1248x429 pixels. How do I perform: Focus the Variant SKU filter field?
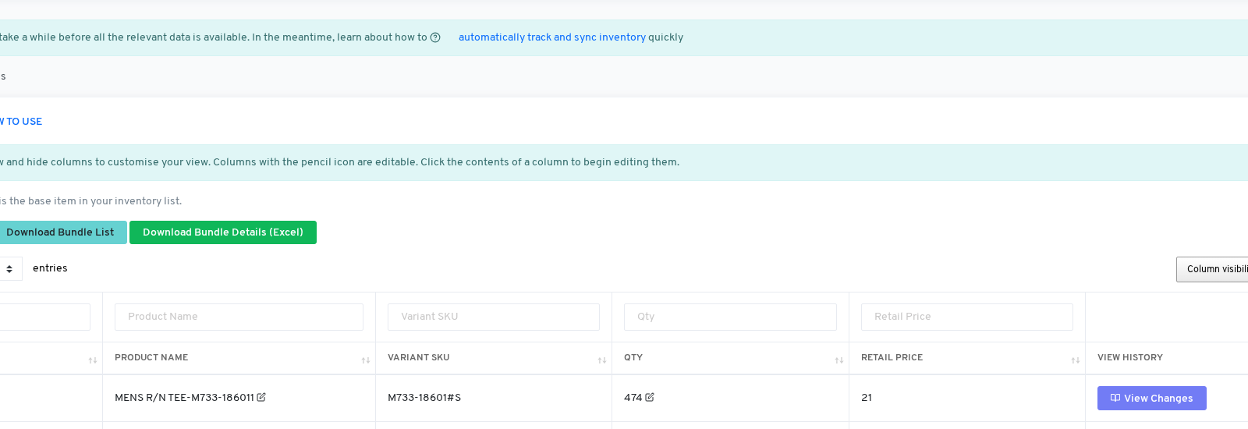pos(494,317)
